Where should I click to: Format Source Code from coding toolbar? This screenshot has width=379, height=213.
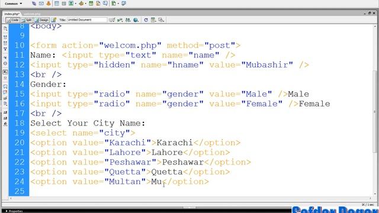5,124
